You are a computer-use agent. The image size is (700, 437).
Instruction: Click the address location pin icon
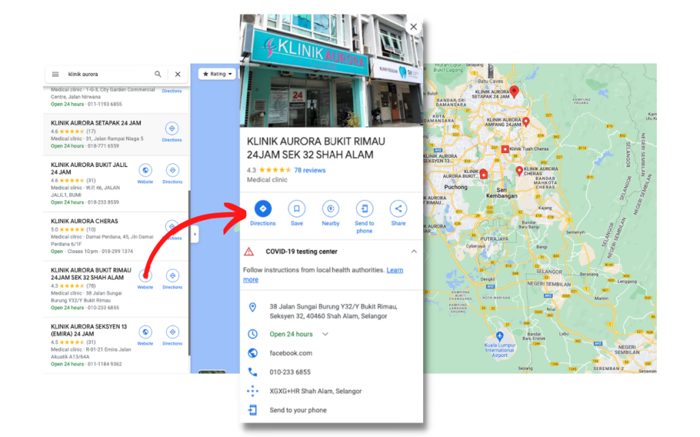tap(253, 307)
